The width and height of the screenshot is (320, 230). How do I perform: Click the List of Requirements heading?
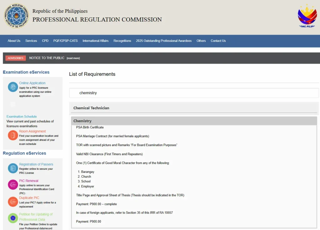coord(92,74)
